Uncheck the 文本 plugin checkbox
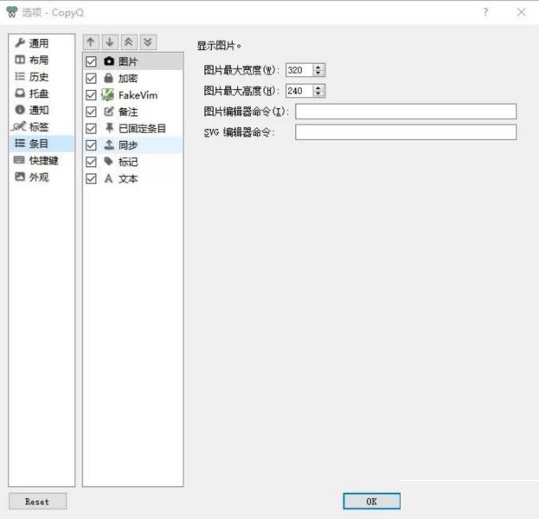This screenshot has width=539, height=519. click(91, 179)
